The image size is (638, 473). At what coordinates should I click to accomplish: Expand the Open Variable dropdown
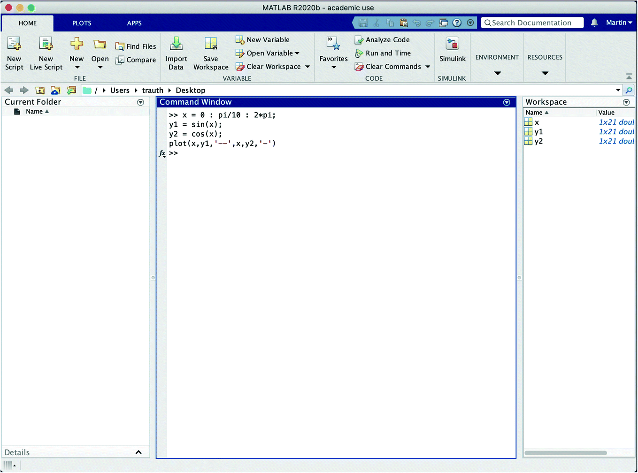coord(297,53)
